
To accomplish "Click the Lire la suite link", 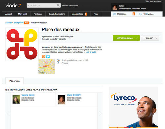I will coord(91,52).
